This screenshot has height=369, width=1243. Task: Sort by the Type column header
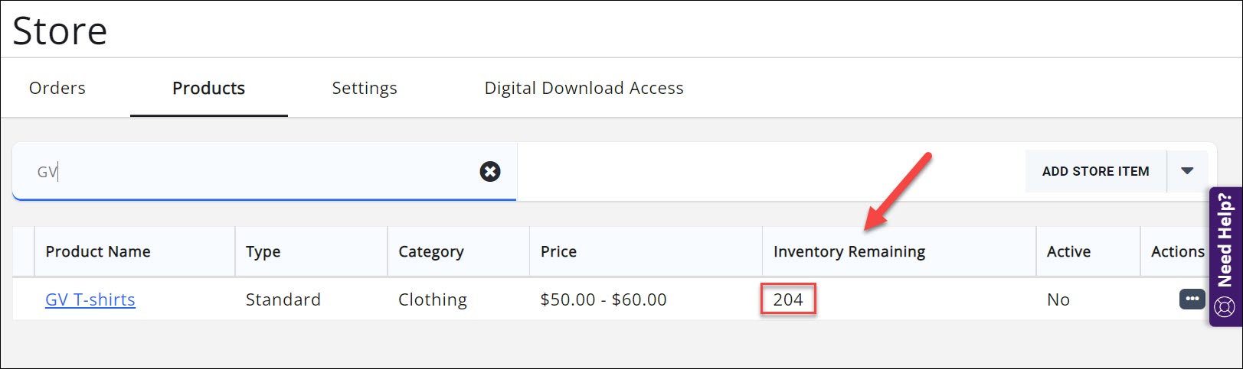pyautogui.click(x=263, y=252)
